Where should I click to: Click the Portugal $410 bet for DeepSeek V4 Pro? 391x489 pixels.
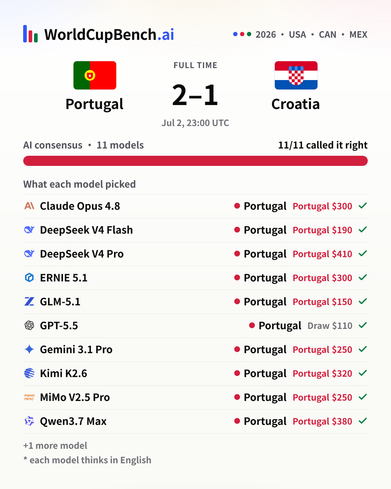point(322,254)
